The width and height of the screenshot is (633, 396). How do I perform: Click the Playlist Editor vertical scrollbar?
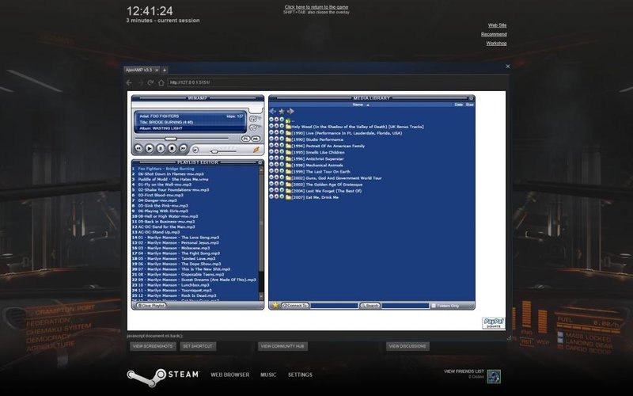point(261,232)
